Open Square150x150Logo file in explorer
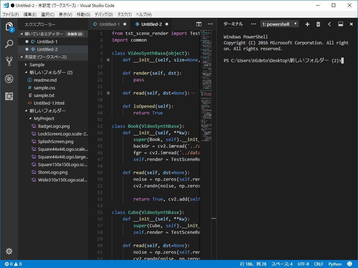Viewport: 358px width, 268px height. click(x=53, y=165)
